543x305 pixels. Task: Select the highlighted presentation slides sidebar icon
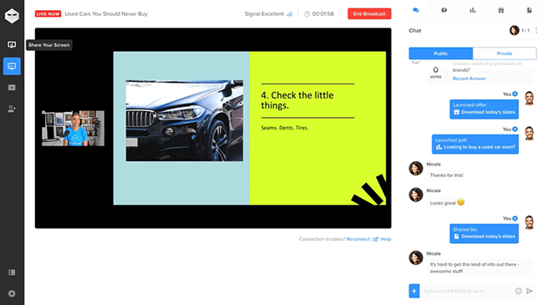pos(12,66)
